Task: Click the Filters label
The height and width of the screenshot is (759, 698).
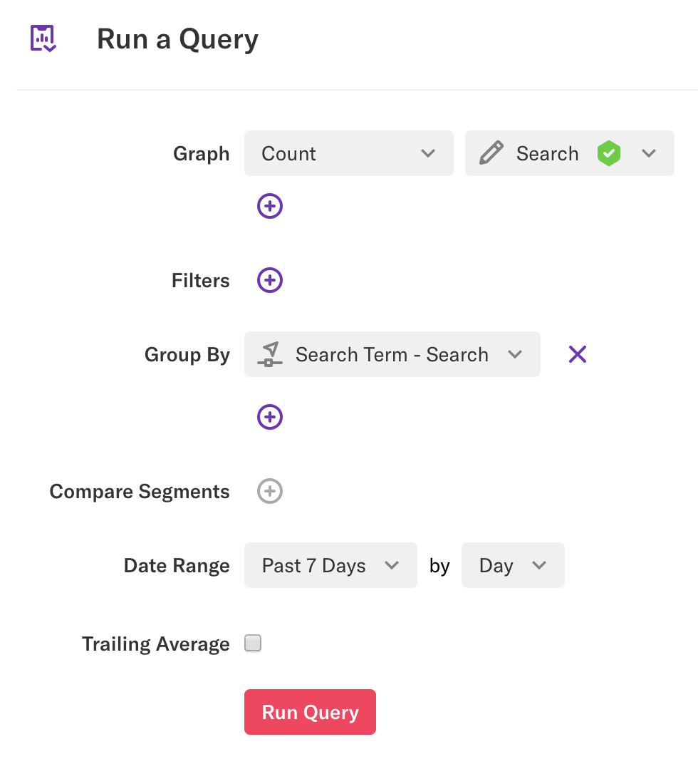Action: [201, 280]
